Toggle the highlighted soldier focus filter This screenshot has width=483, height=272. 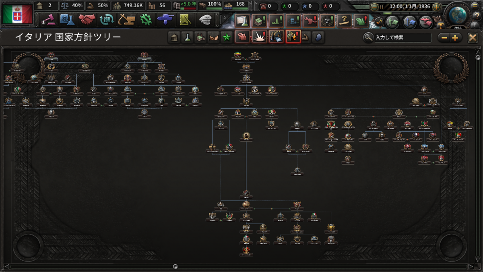coord(293,37)
